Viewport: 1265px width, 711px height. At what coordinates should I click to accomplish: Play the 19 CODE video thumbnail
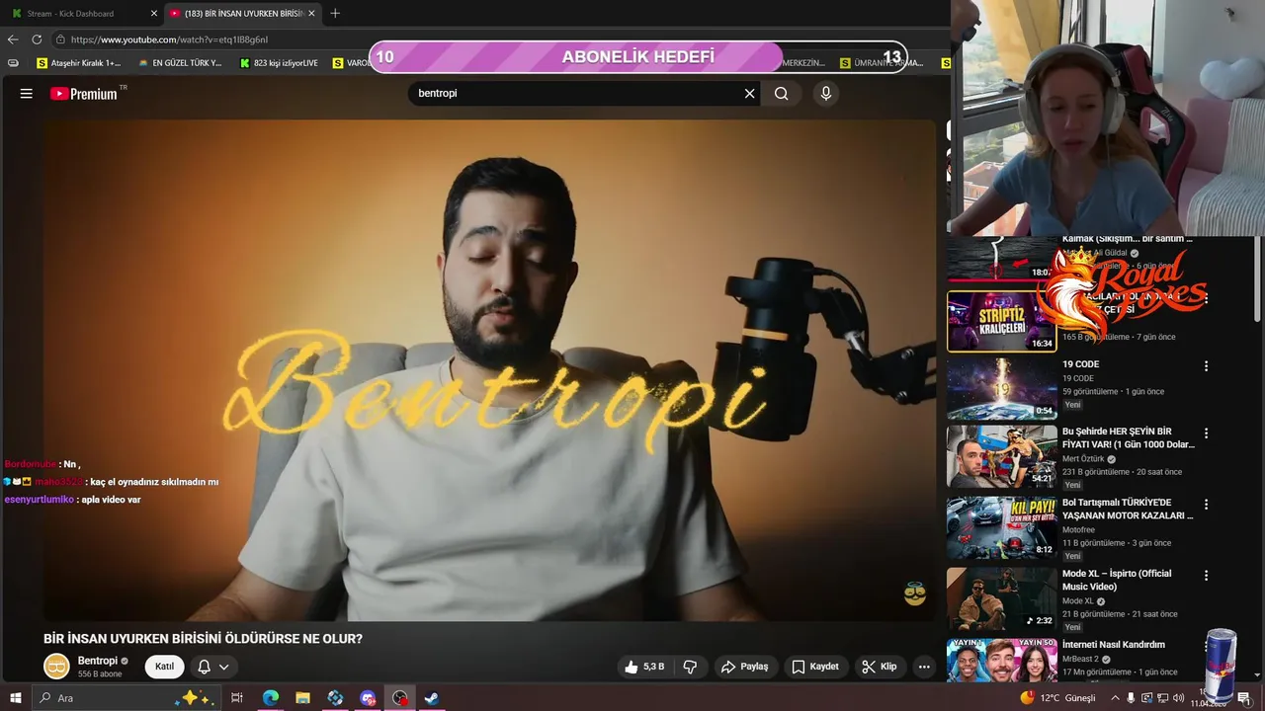pyautogui.click(x=1002, y=388)
